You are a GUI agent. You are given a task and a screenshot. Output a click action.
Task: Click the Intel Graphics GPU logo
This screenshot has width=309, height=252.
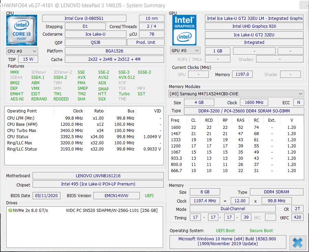click(x=184, y=30)
